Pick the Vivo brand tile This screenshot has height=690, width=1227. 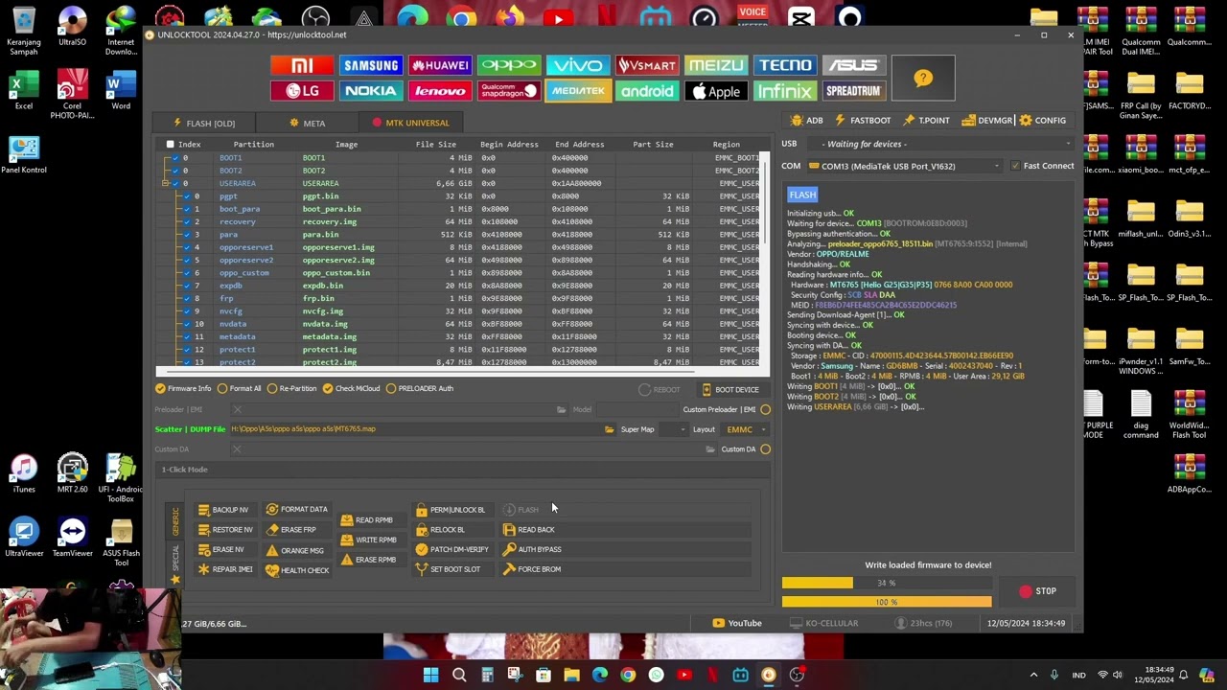[578, 65]
